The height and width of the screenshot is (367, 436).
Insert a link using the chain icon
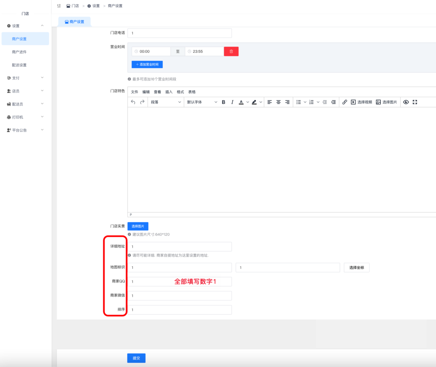click(x=345, y=102)
